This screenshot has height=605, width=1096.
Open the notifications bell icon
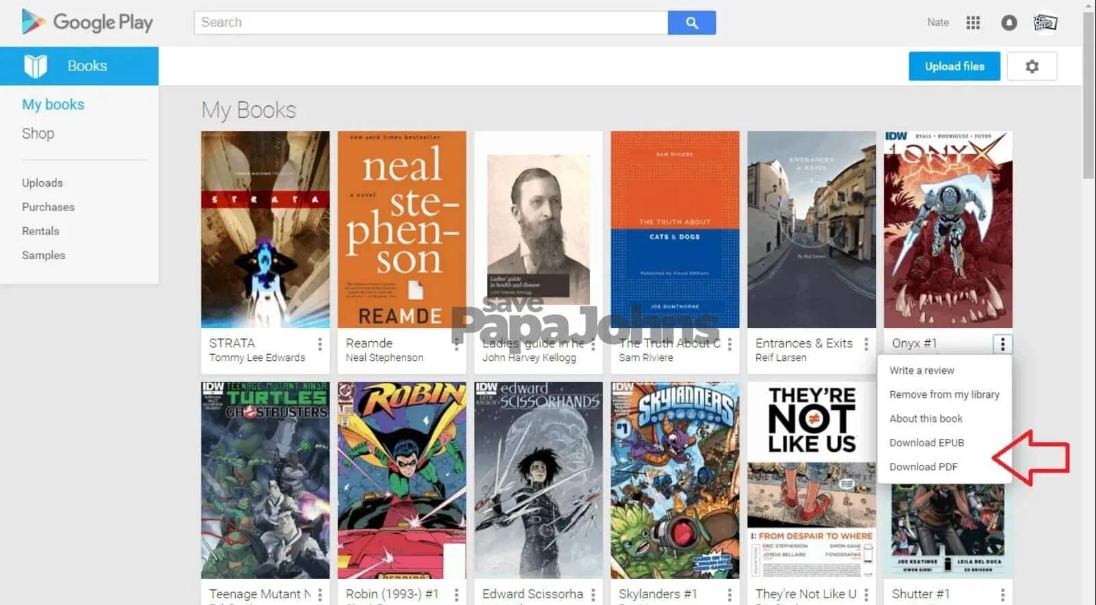pos(1008,23)
